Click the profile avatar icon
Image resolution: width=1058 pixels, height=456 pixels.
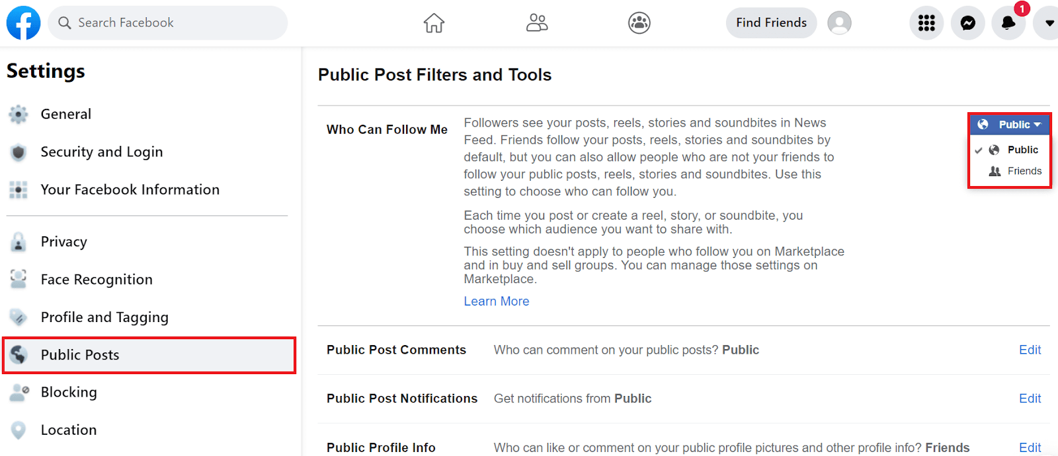[839, 23]
